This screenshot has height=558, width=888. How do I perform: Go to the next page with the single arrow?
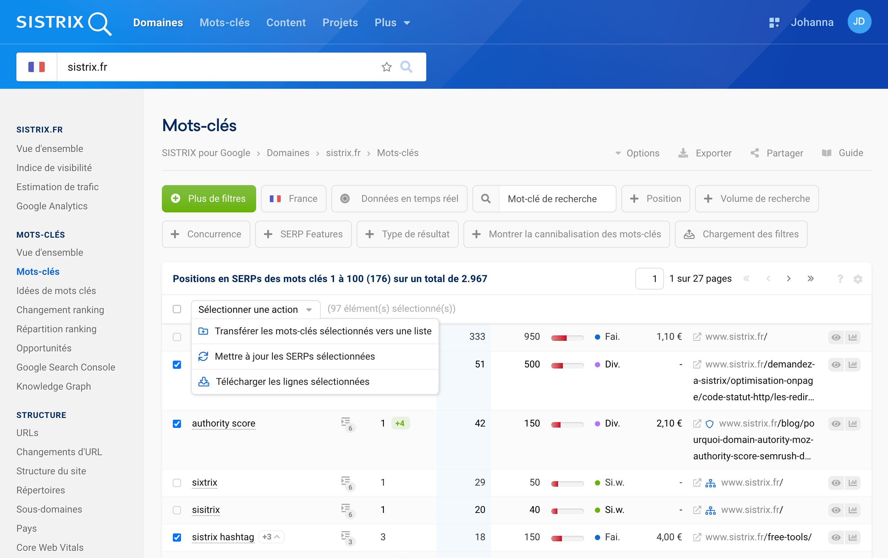[x=788, y=278]
